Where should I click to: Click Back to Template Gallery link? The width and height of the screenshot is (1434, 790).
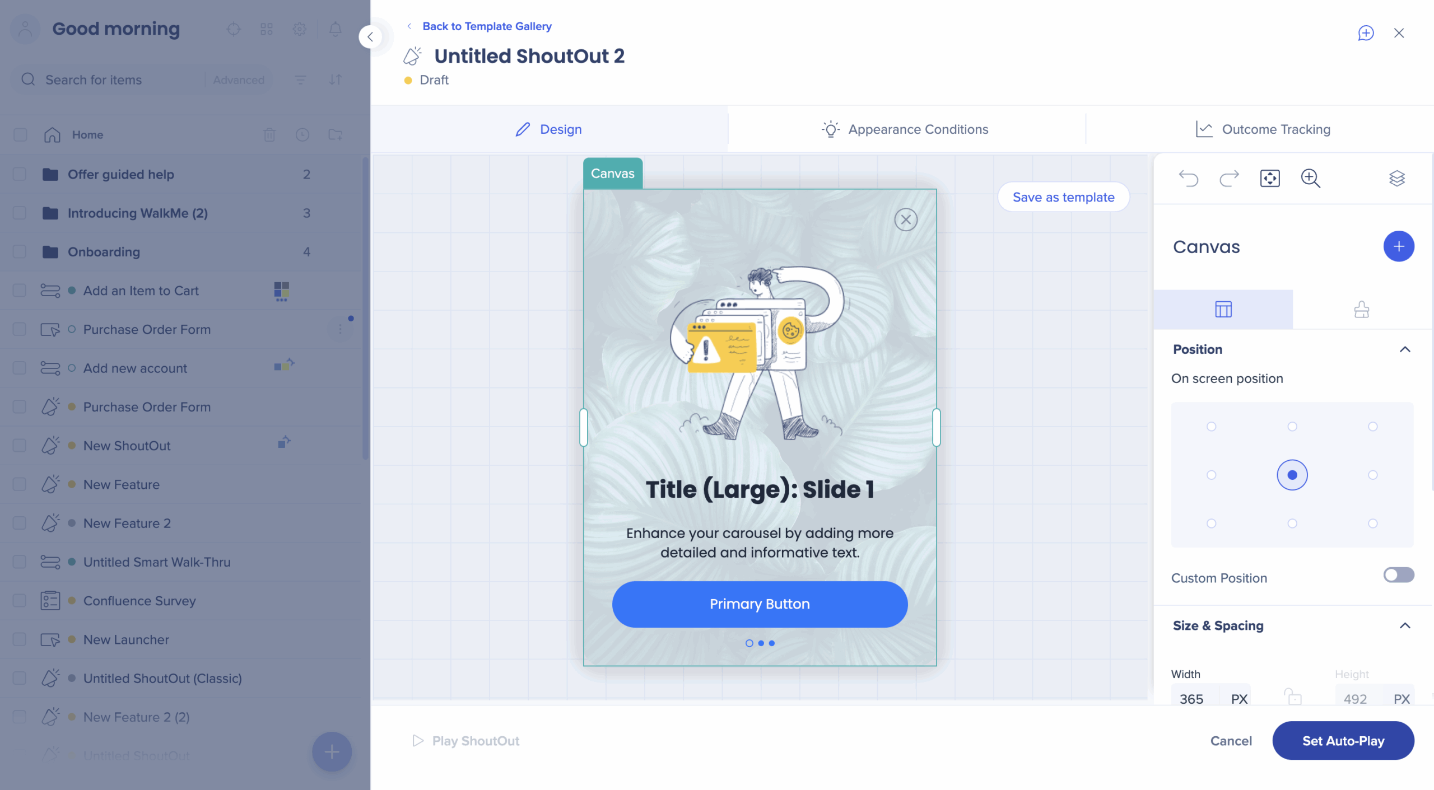(x=487, y=26)
